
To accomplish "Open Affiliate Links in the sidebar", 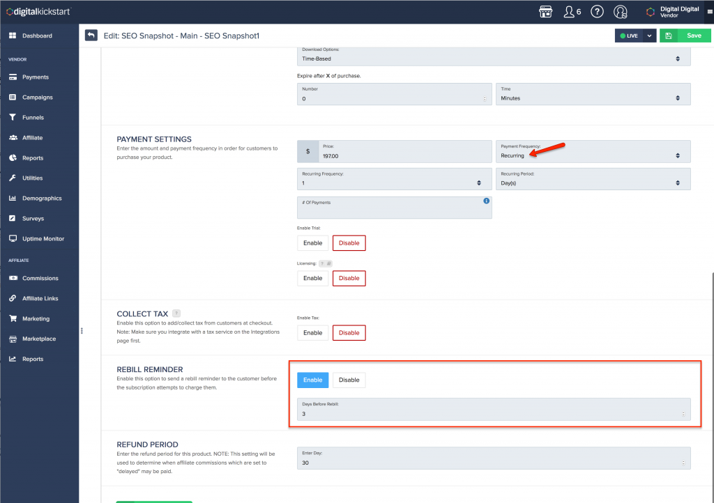I will [39, 298].
